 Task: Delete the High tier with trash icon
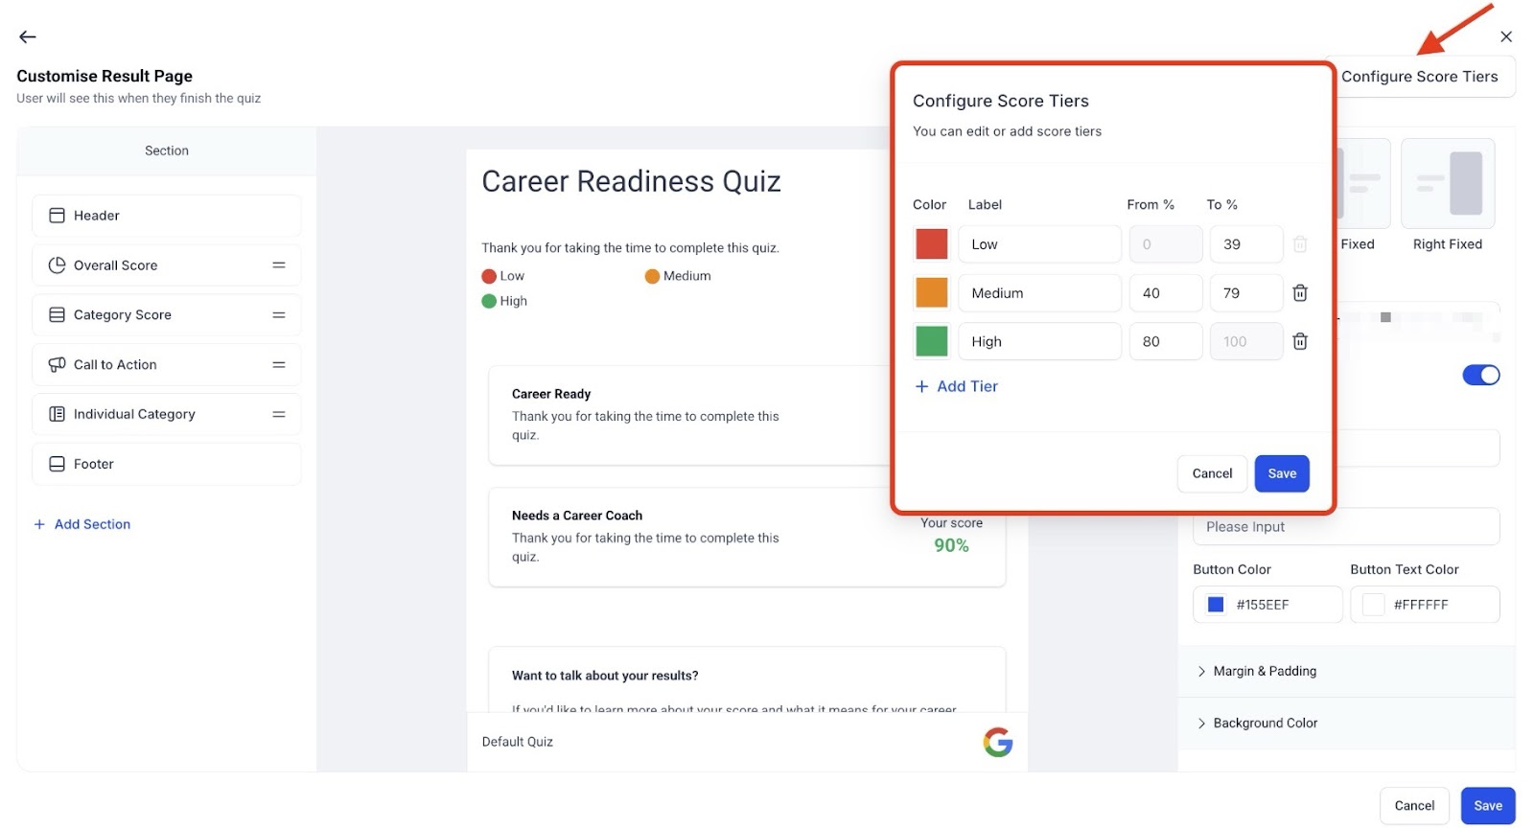1300,341
